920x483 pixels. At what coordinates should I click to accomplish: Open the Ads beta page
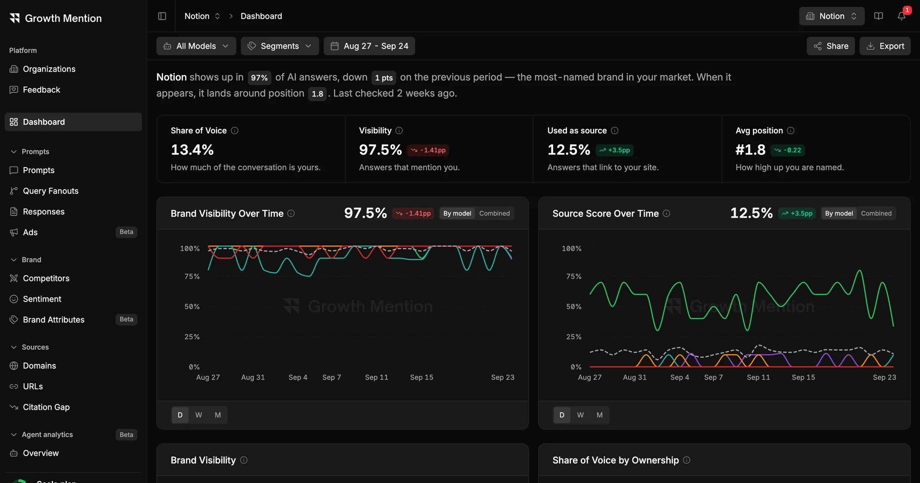(73, 232)
